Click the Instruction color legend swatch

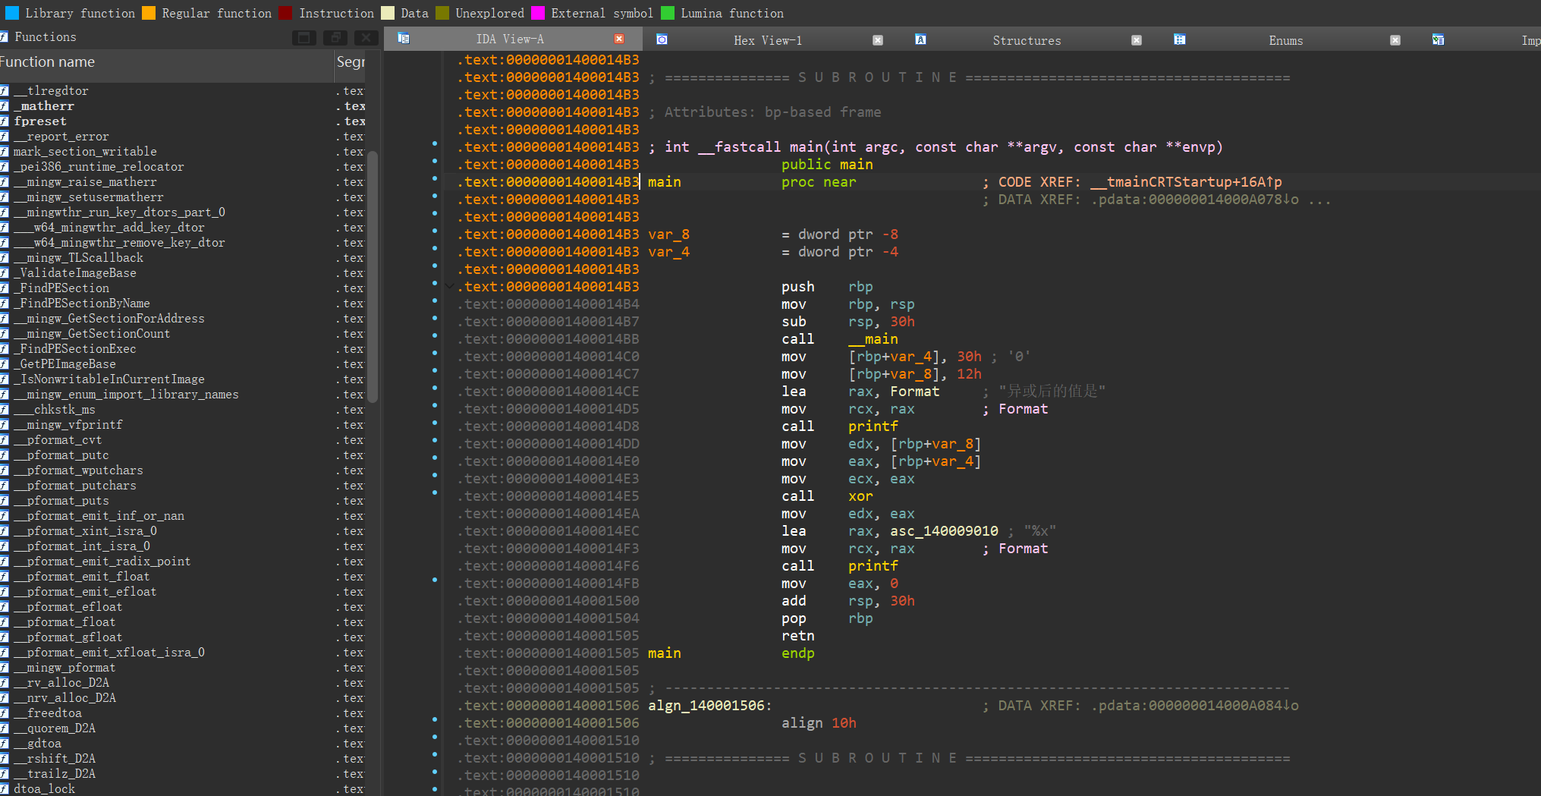tap(286, 13)
